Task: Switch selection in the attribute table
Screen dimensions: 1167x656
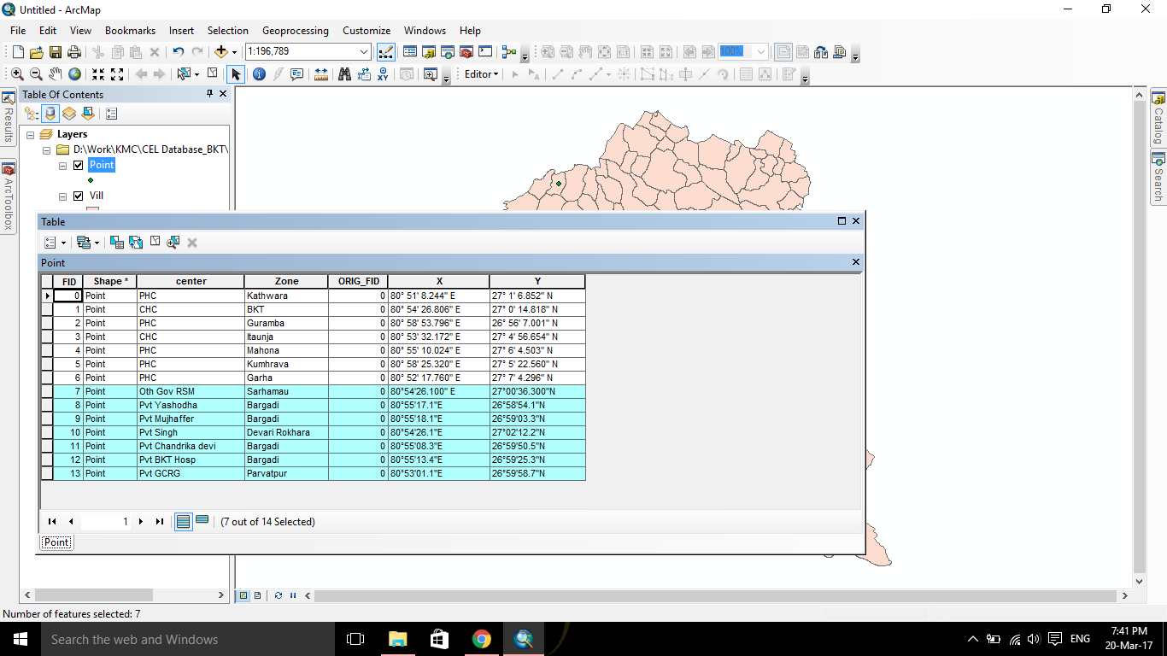Action: [137, 243]
